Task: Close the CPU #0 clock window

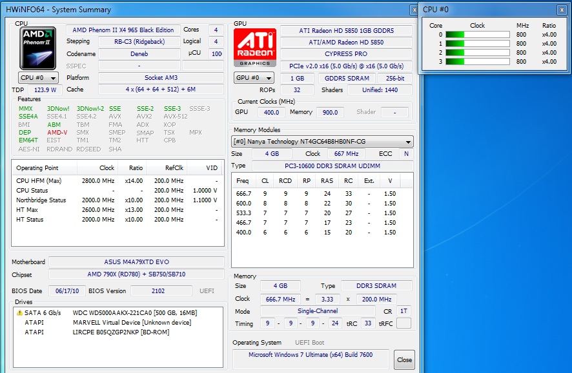Action: coord(562,10)
